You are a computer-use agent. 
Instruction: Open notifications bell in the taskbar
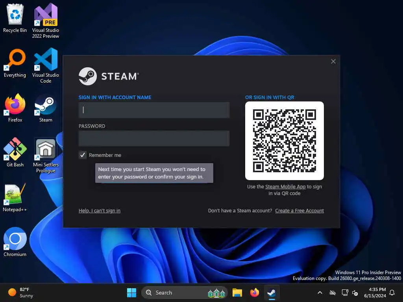(x=392, y=293)
